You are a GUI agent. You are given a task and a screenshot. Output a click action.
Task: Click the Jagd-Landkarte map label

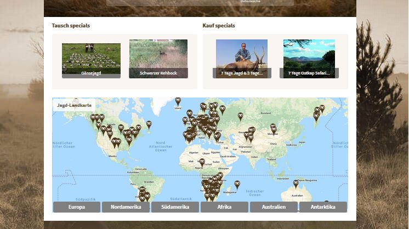click(74, 105)
